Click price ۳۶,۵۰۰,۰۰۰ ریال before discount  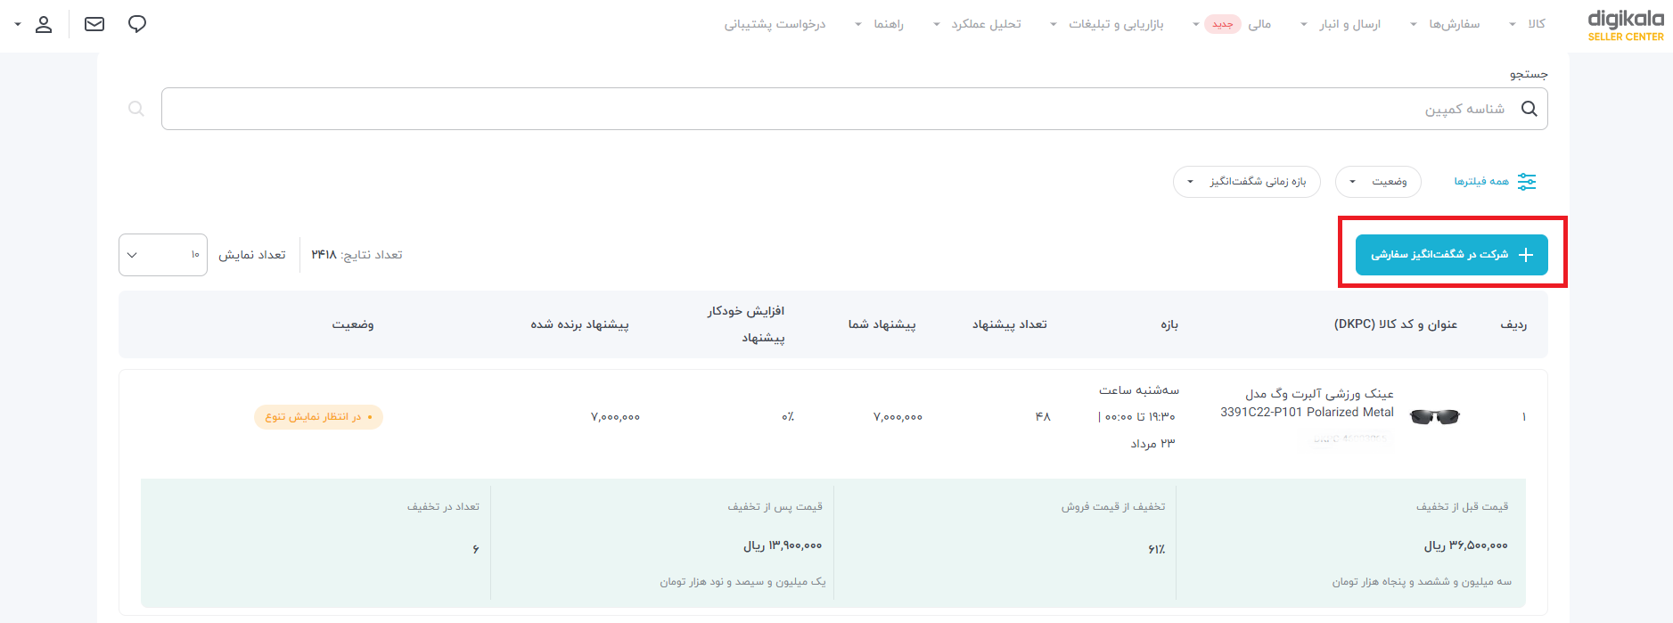pos(1465,545)
